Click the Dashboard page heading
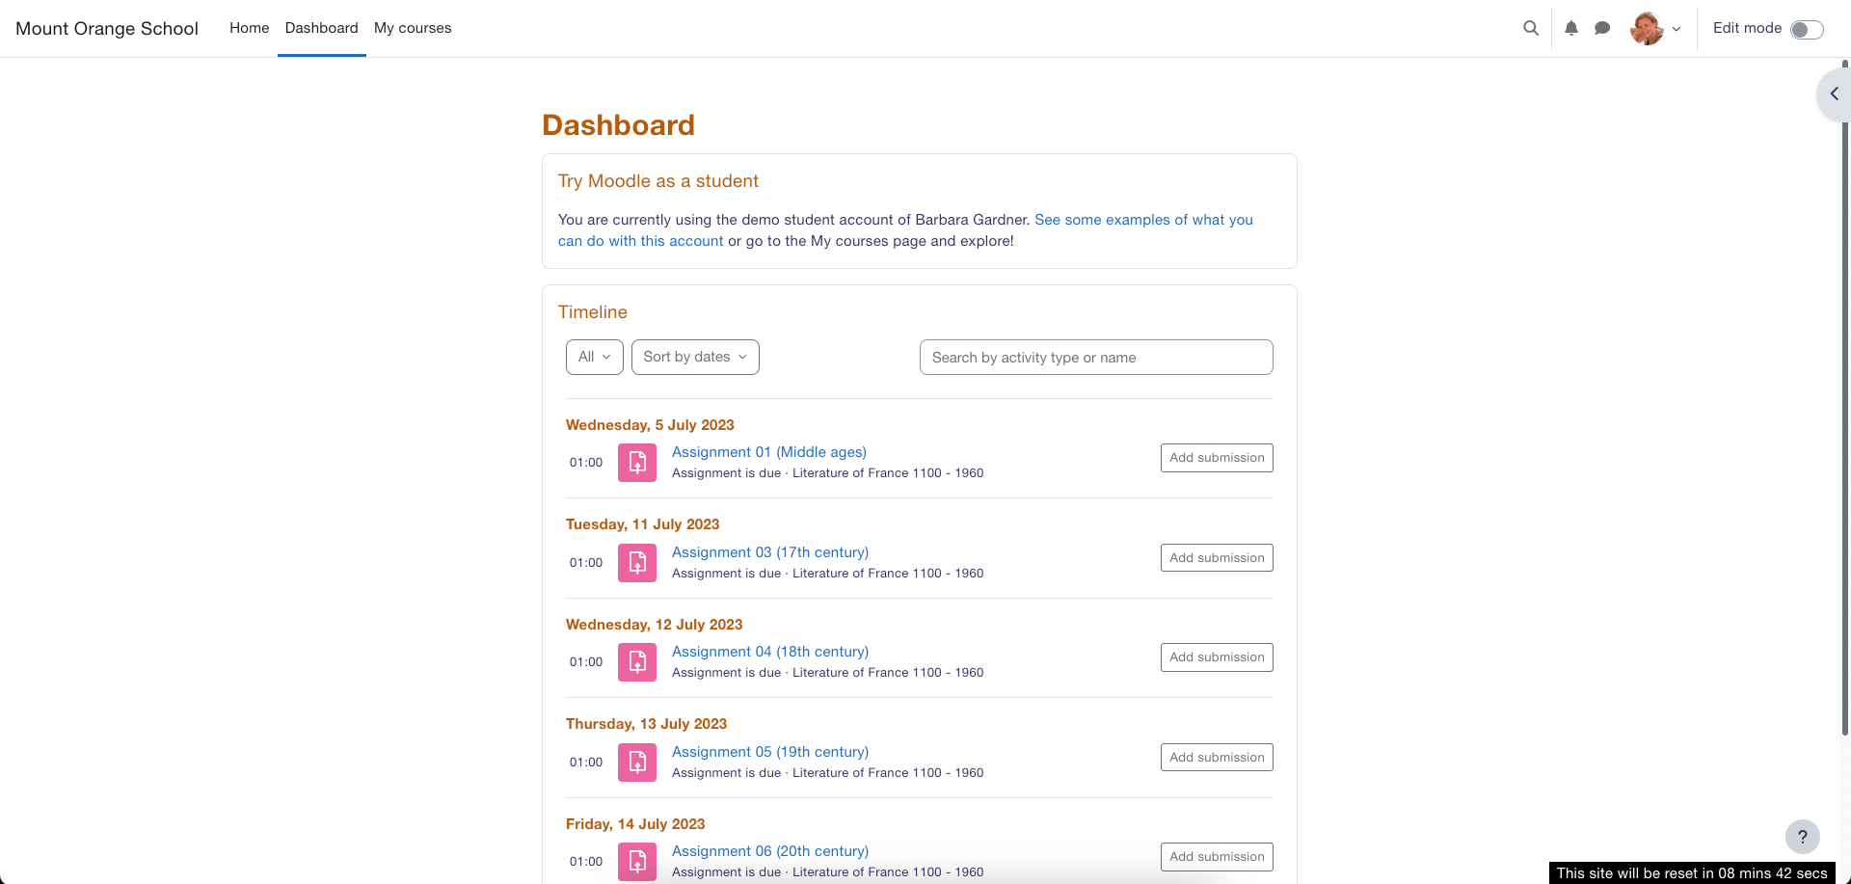 (x=619, y=125)
